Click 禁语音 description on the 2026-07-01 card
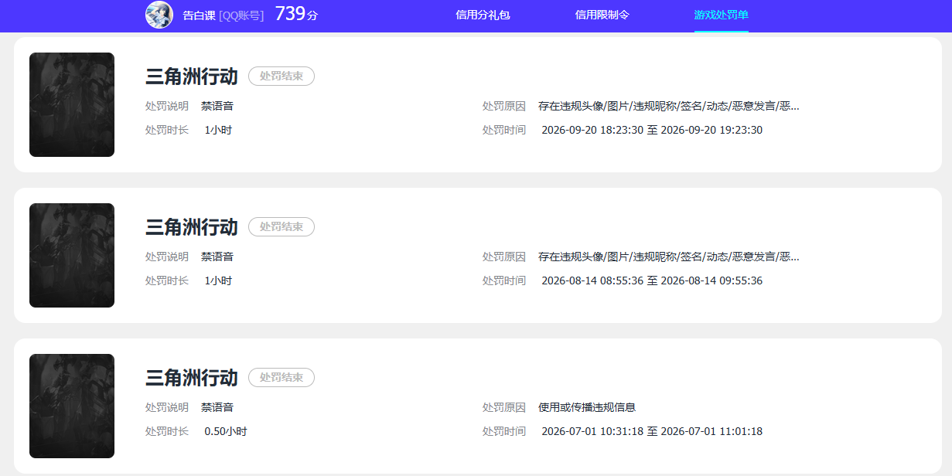 [x=217, y=407]
